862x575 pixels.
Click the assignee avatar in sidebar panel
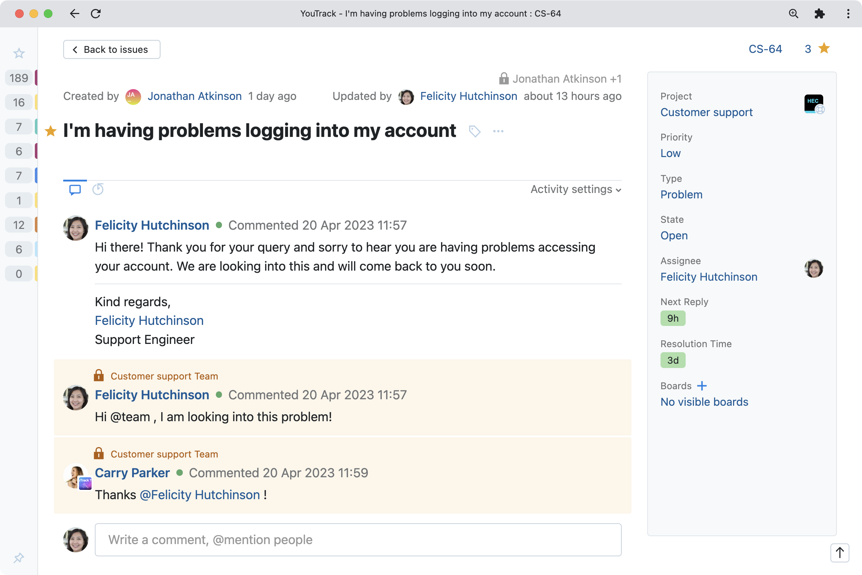814,268
